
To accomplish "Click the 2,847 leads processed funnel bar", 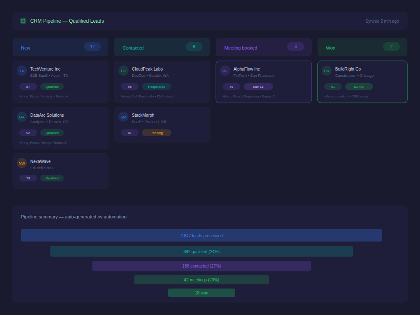I will 202,235.
